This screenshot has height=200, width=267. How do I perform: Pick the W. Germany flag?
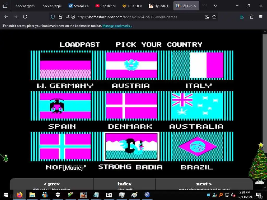65,65
